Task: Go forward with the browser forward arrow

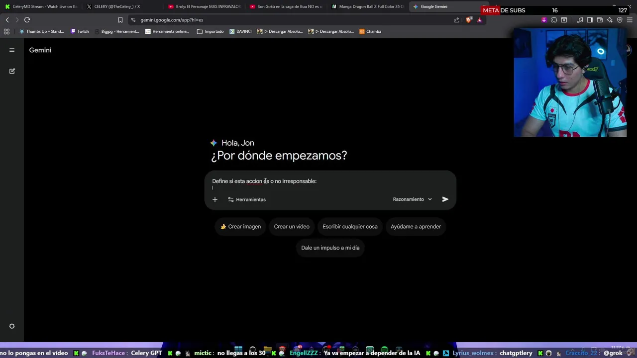Action: pos(16,20)
